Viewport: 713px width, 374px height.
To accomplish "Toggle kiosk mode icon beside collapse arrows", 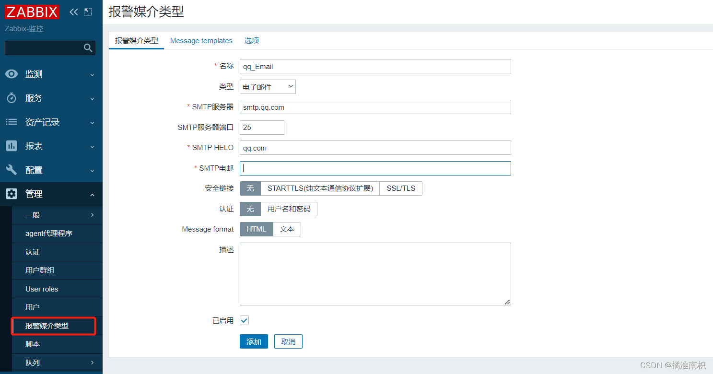I will pos(88,12).
